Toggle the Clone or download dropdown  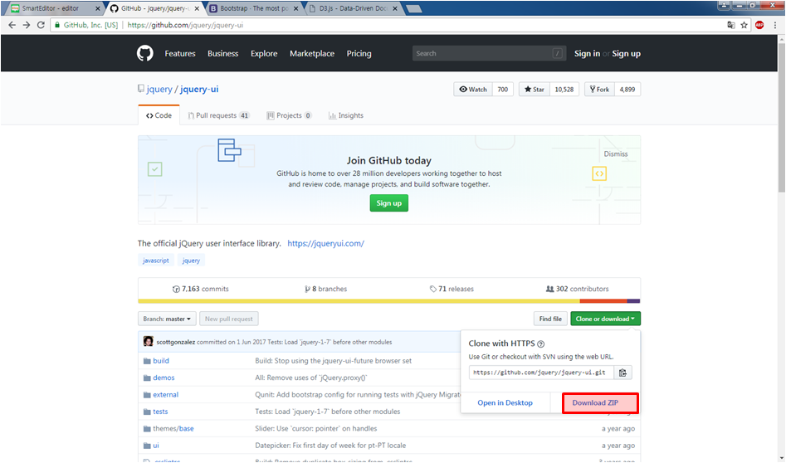[605, 319]
